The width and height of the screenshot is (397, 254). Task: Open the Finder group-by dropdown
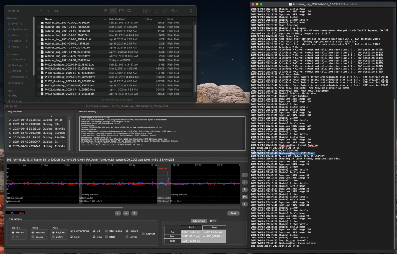coord(147,11)
